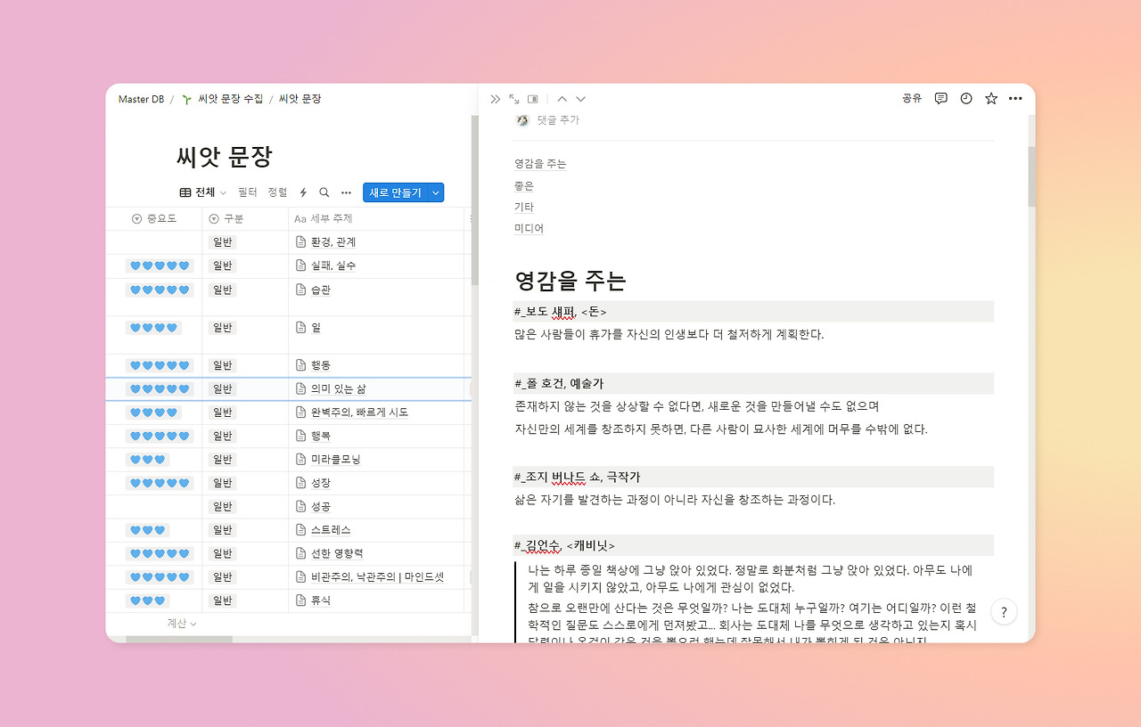Click the #_조지 버나드 쇼, 극작가 heading
Viewport: 1141px width, 727px height.
click(753, 477)
